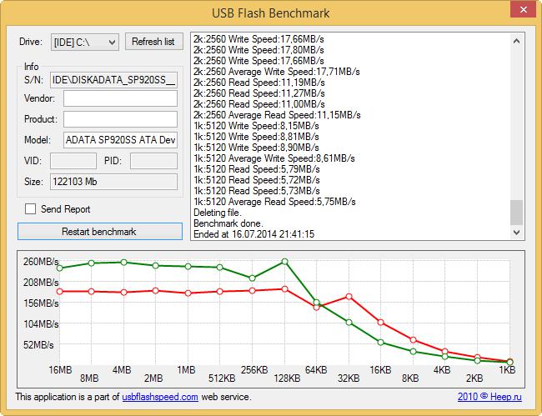
Task: Focus the Vendor input field
Action: [x=120, y=99]
